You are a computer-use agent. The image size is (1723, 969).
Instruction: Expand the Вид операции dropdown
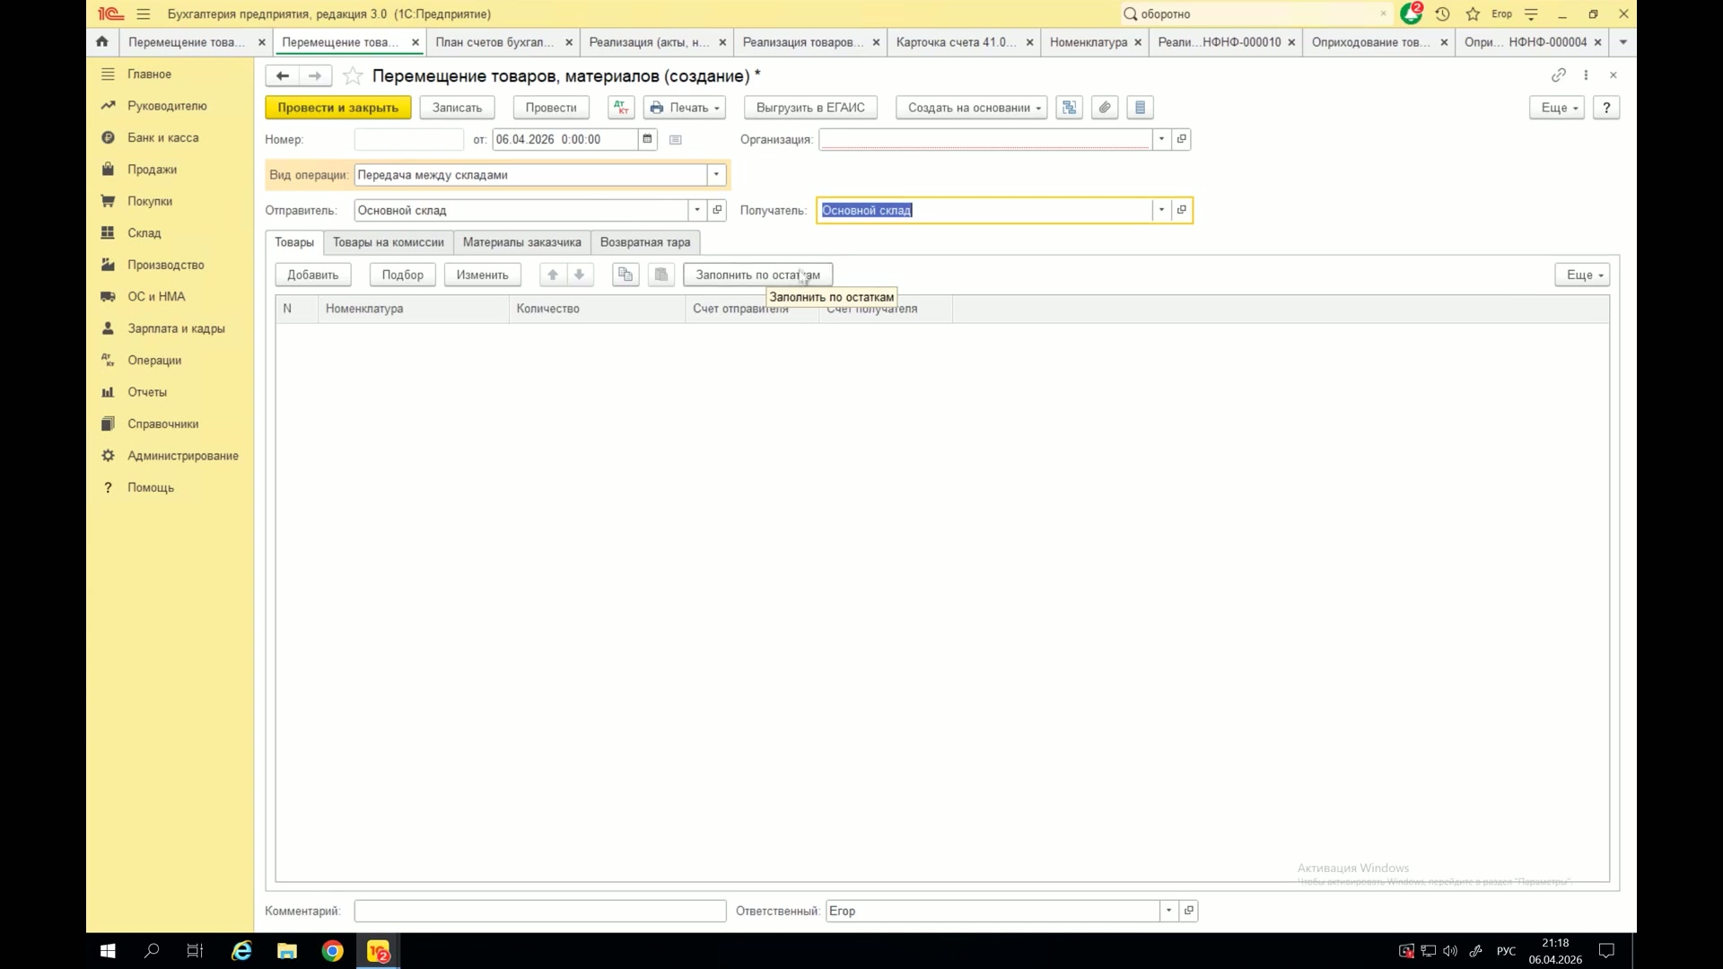click(716, 175)
